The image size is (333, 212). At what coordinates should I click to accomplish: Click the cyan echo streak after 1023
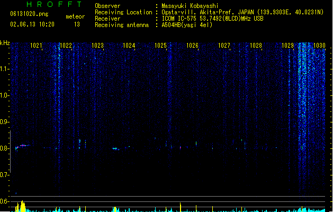(x=116, y=148)
